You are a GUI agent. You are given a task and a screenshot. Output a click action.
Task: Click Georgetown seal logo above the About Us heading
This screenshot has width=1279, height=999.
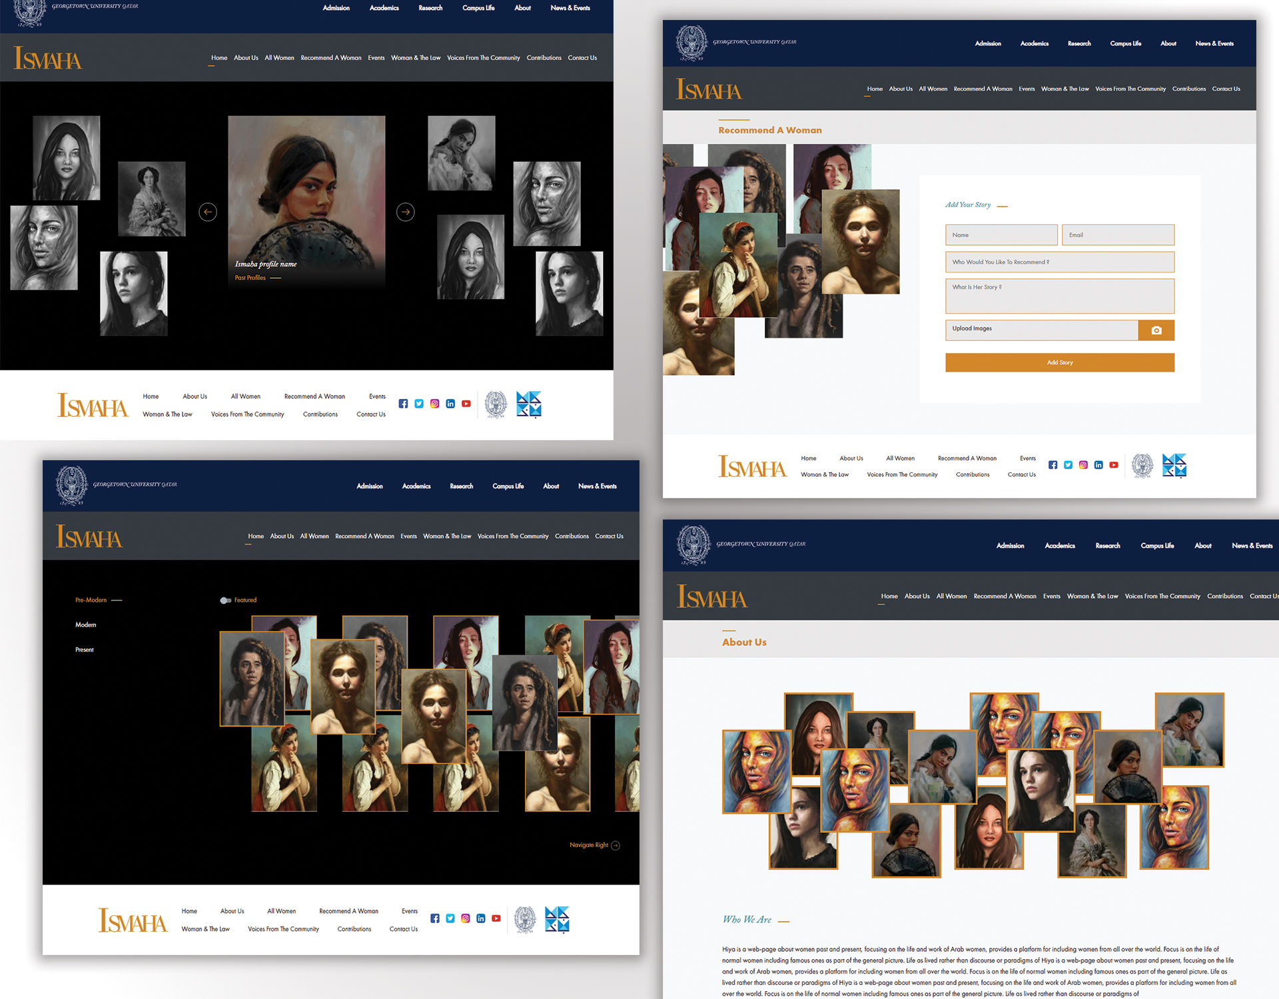pos(693,545)
